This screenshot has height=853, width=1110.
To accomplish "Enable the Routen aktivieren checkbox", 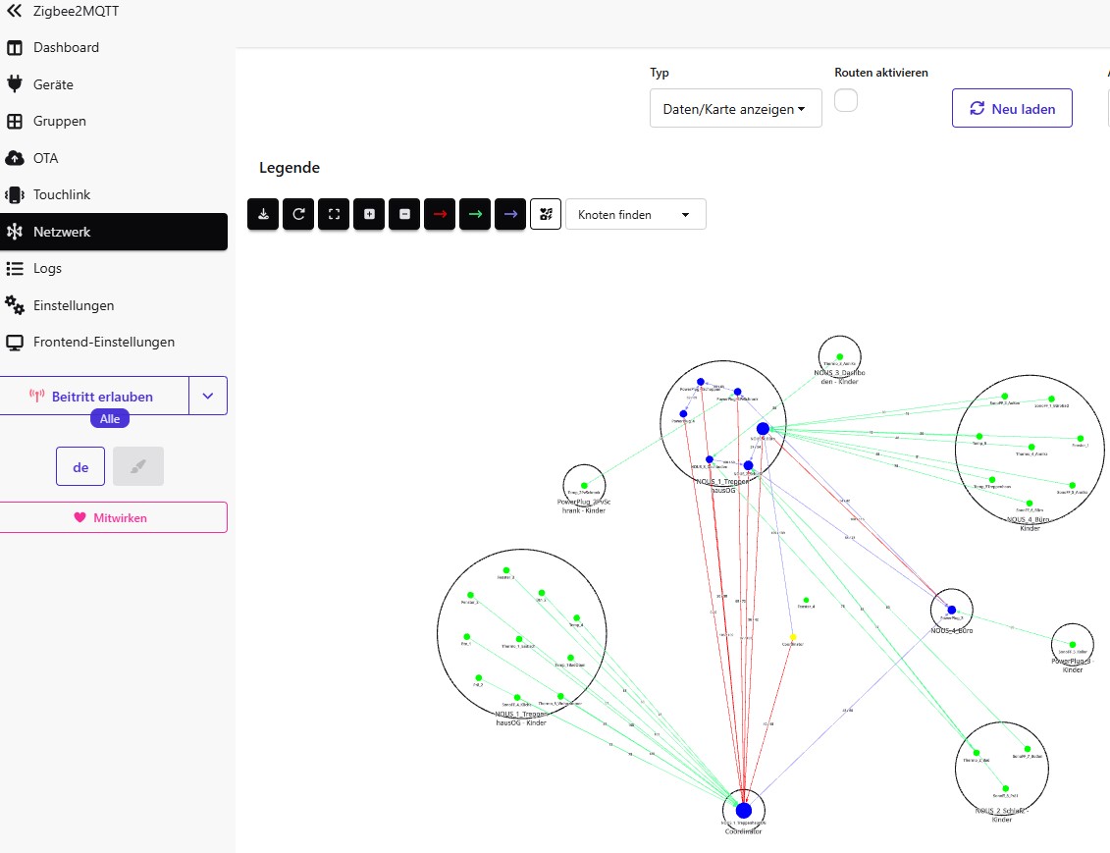I will click(845, 100).
